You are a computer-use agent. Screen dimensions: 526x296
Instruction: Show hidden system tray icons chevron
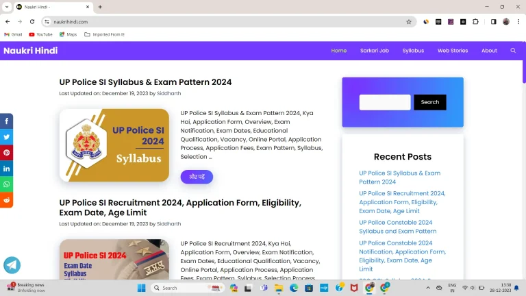428,288
